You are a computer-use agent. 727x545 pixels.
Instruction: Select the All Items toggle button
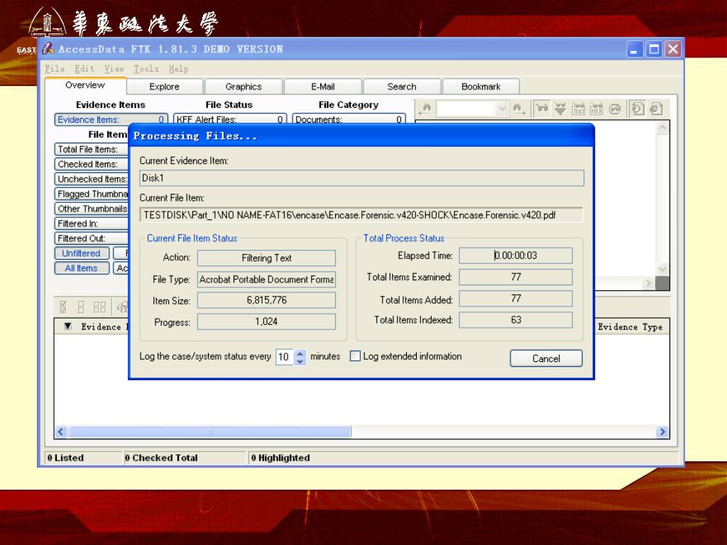click(x=82, y=268)
